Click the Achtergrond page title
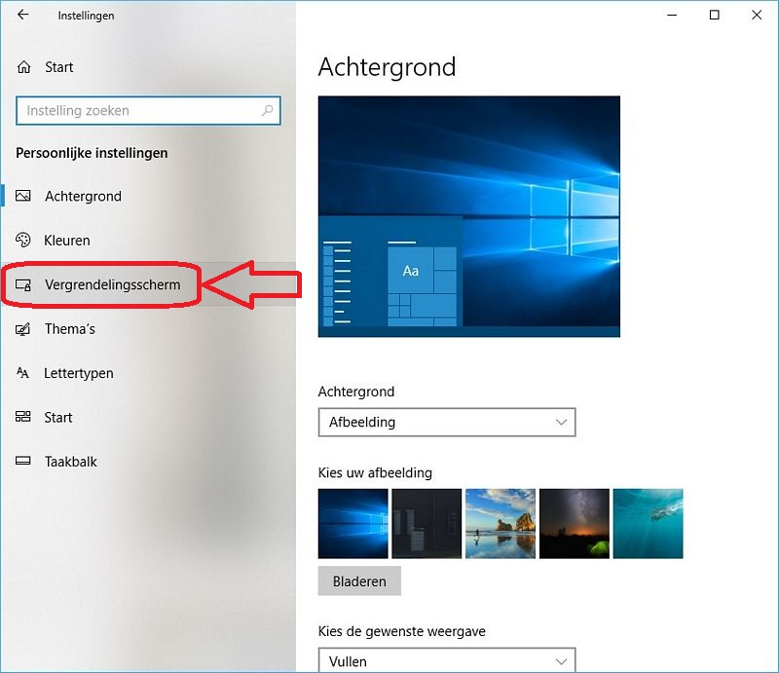Image resolution: width=779 pixels, height=673 pixels. click(x=387, y=67)
